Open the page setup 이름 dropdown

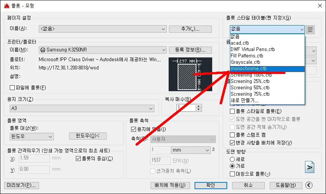point(103,29)
